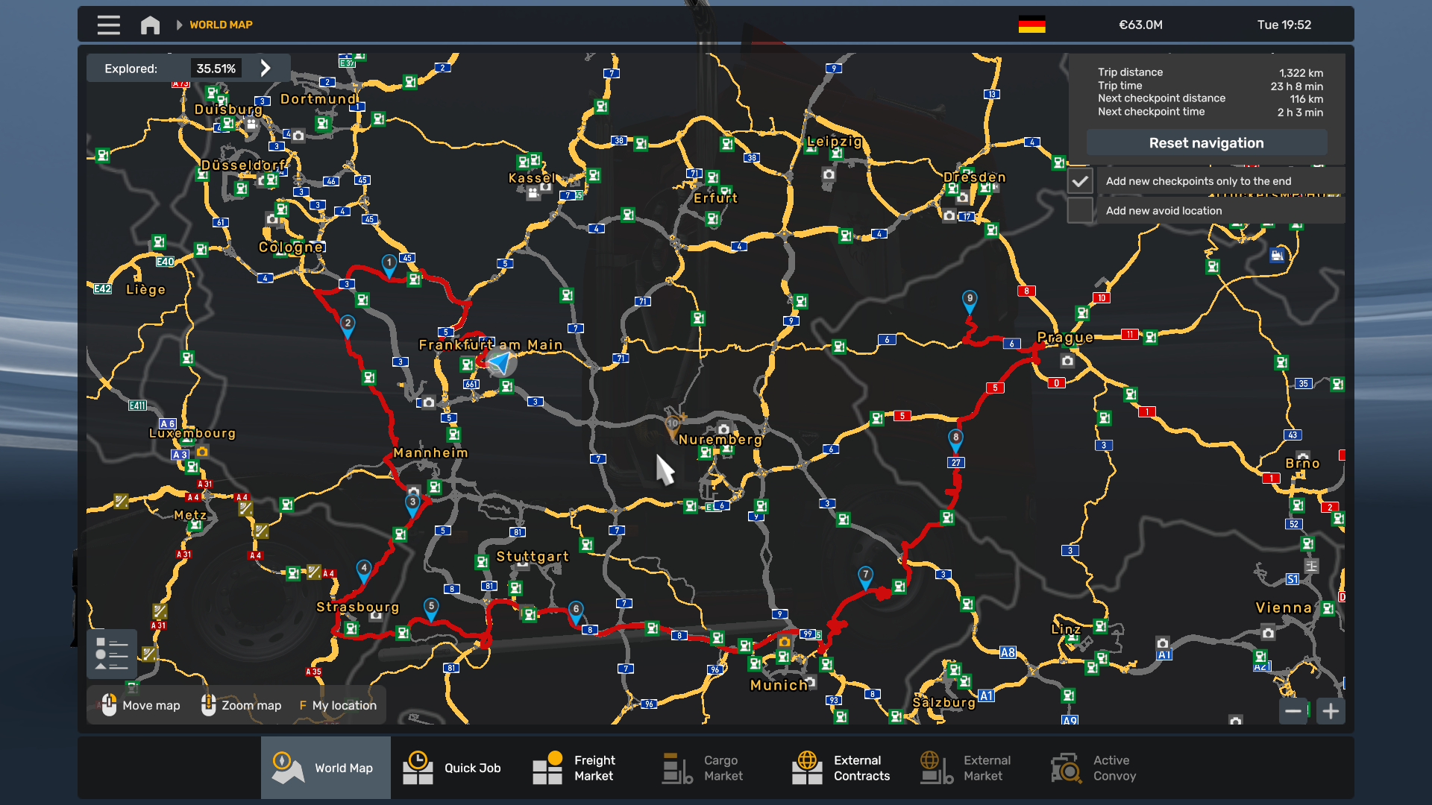This screenshot has height=805, width=1432.
Task: Click the Munich city label on map
Action: [778, 685]
